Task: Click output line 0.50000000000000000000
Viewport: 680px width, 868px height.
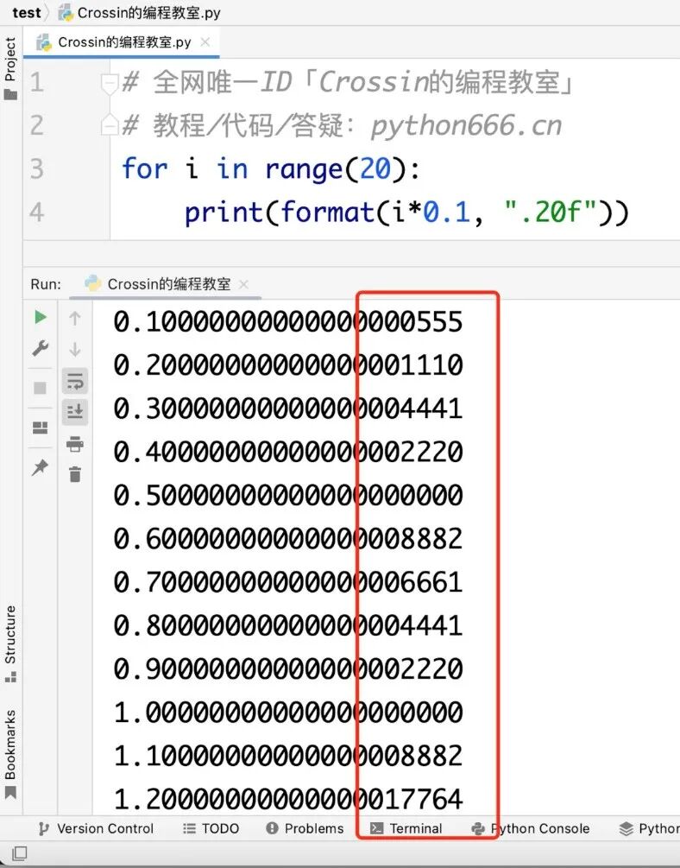Action: pos(287,495)
